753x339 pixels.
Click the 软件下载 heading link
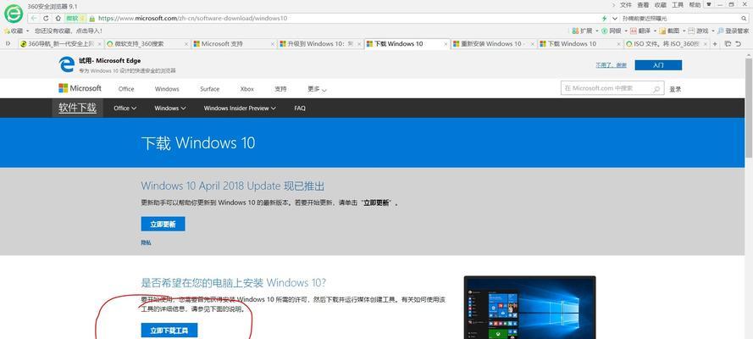click(x=77, y=108)
